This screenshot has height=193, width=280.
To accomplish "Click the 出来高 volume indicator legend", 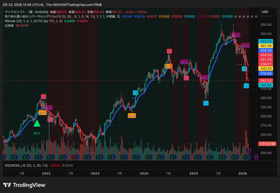I will (9, 25).
